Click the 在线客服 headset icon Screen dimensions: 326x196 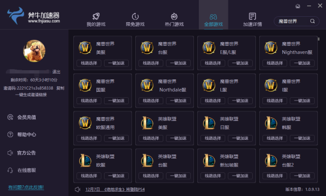click(10, 170)
